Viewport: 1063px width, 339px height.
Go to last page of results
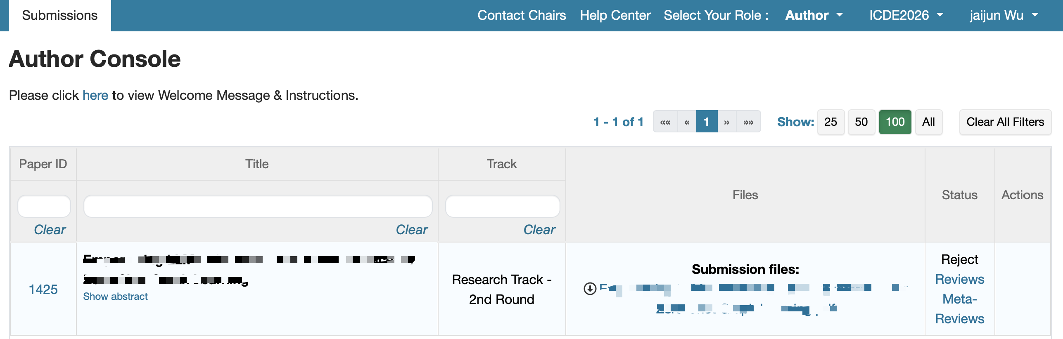tap(748, 122)
